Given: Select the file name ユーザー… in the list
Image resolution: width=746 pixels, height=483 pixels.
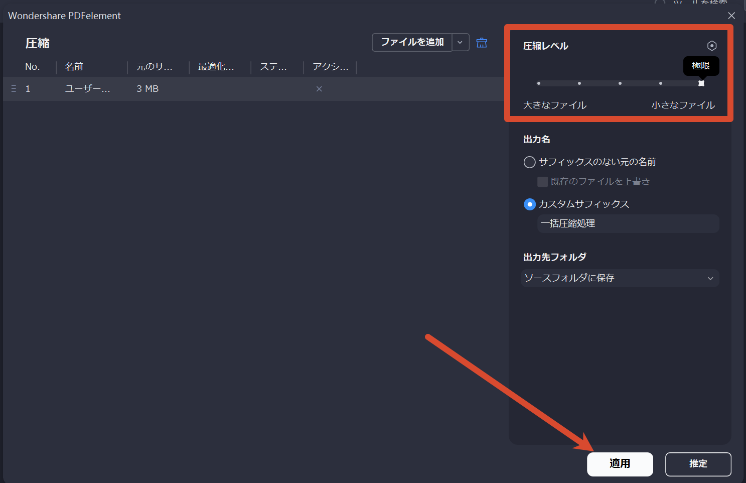Looking at the screenshot, I should pos(88,89).
